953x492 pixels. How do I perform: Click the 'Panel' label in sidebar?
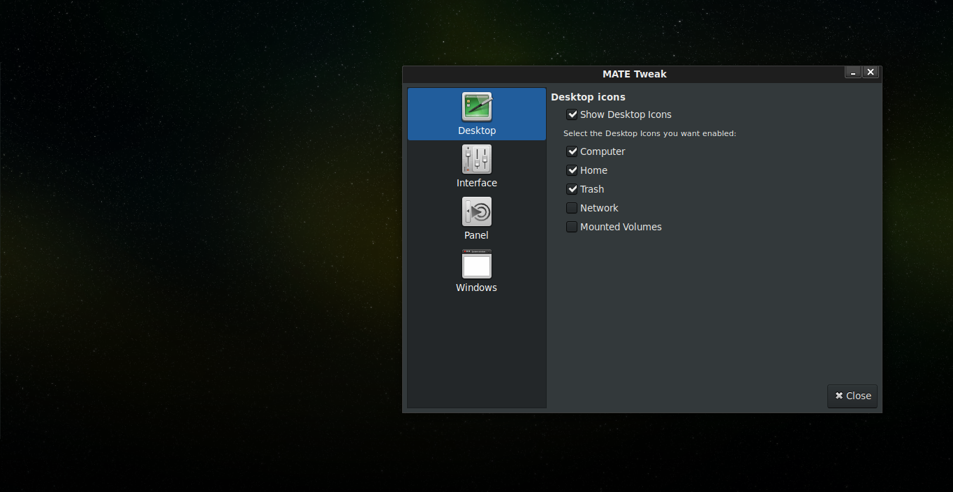click(x=476, y=235)
